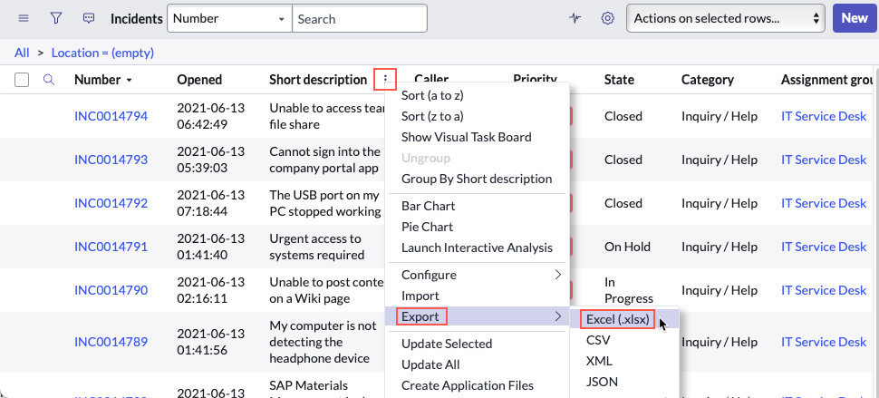Click the Number column header
Screen dimensions: 879x398
pyautogui.click(x=98, y=80)
